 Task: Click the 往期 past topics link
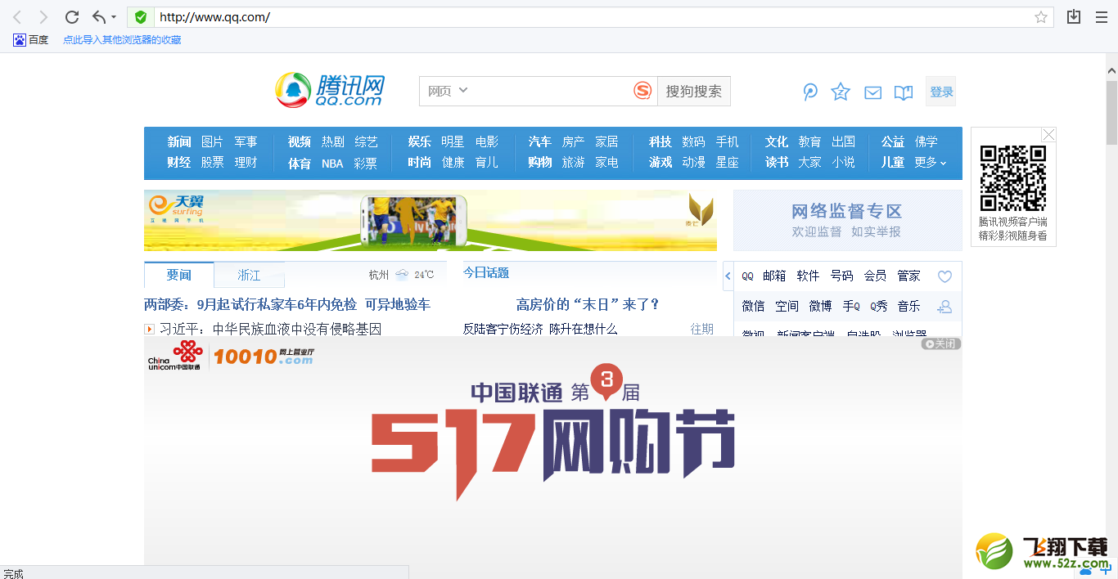[702, 329]
